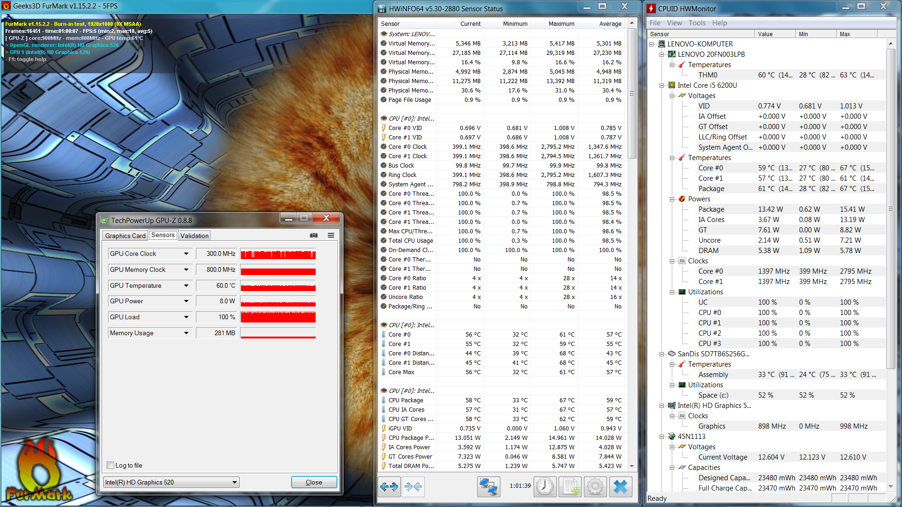Select Total CPU Usage row in HWiNFO
Viewport: 902px width, 507px height.
(x=501, y=240)
